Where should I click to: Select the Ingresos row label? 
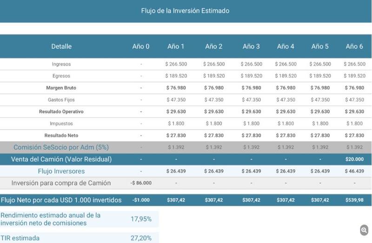pos(61,64)
